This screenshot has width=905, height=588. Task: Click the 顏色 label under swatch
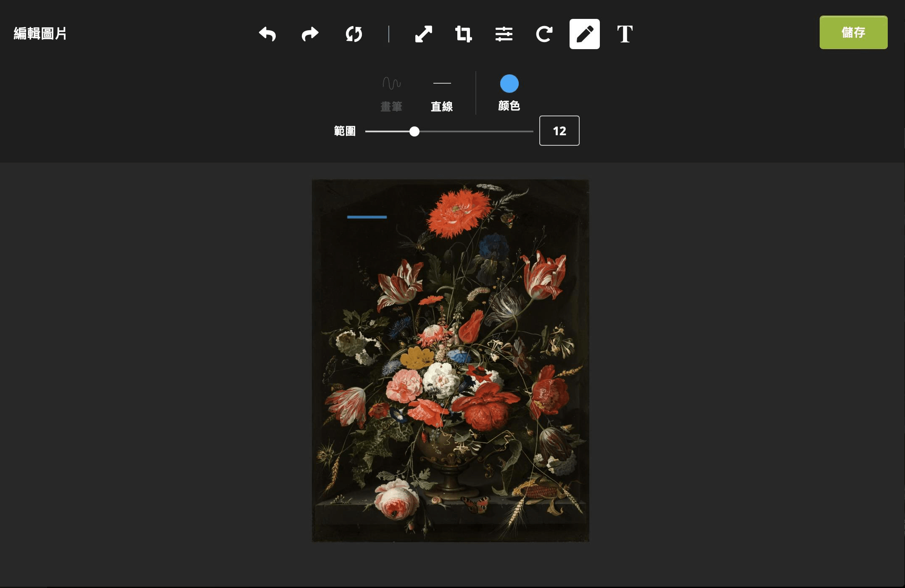509,105
